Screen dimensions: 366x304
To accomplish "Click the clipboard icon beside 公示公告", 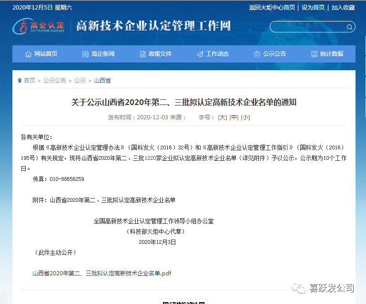I will pos(257,54).
